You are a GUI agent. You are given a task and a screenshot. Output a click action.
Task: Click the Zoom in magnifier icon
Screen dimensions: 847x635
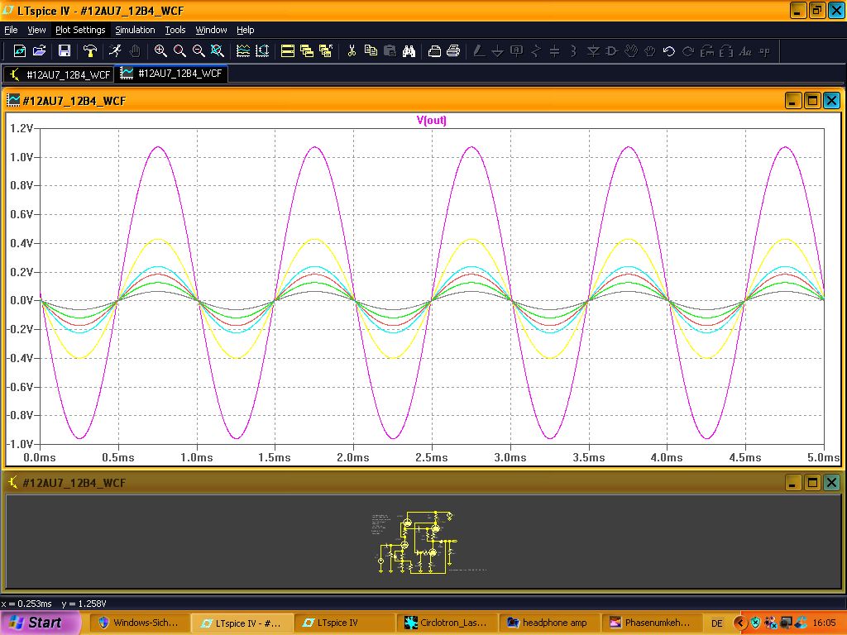tap(160, 51)
